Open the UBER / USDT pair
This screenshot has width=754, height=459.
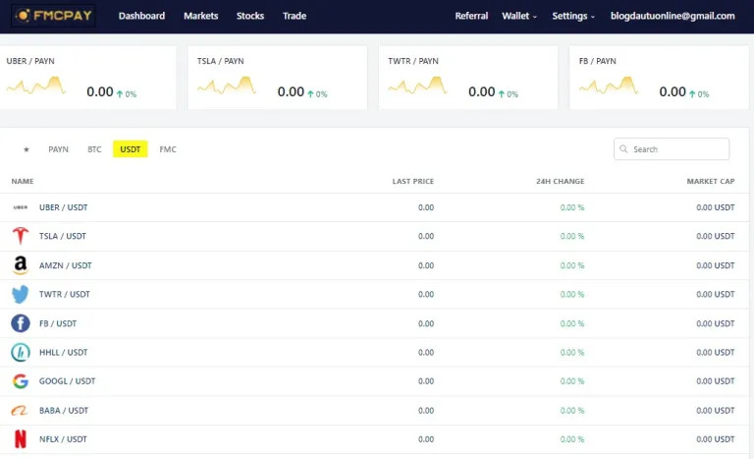coord(64,207)
